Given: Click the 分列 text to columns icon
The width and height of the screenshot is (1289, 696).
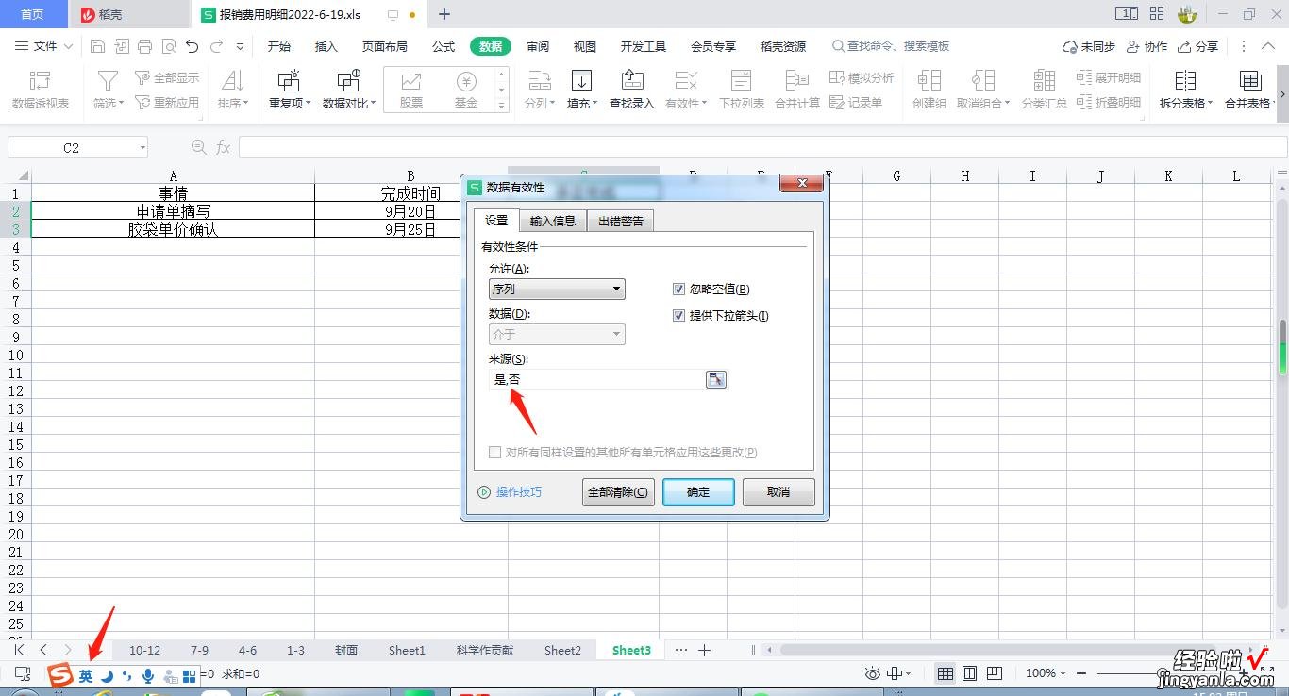Looking at the screenshot, I should [x=540, y=81].
